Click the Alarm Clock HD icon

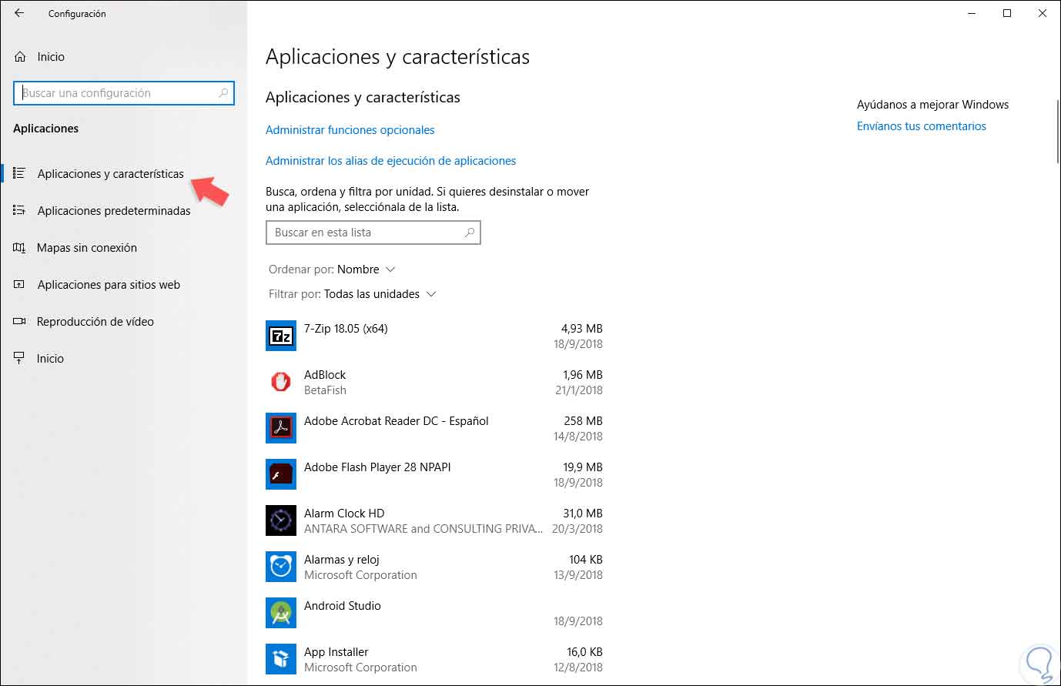pos(281,520)
